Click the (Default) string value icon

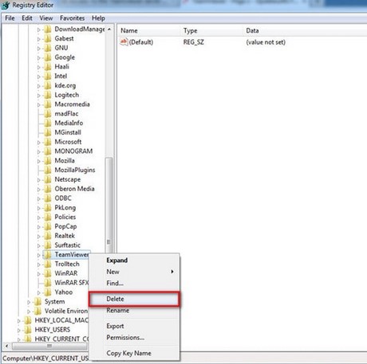(124, 42)
